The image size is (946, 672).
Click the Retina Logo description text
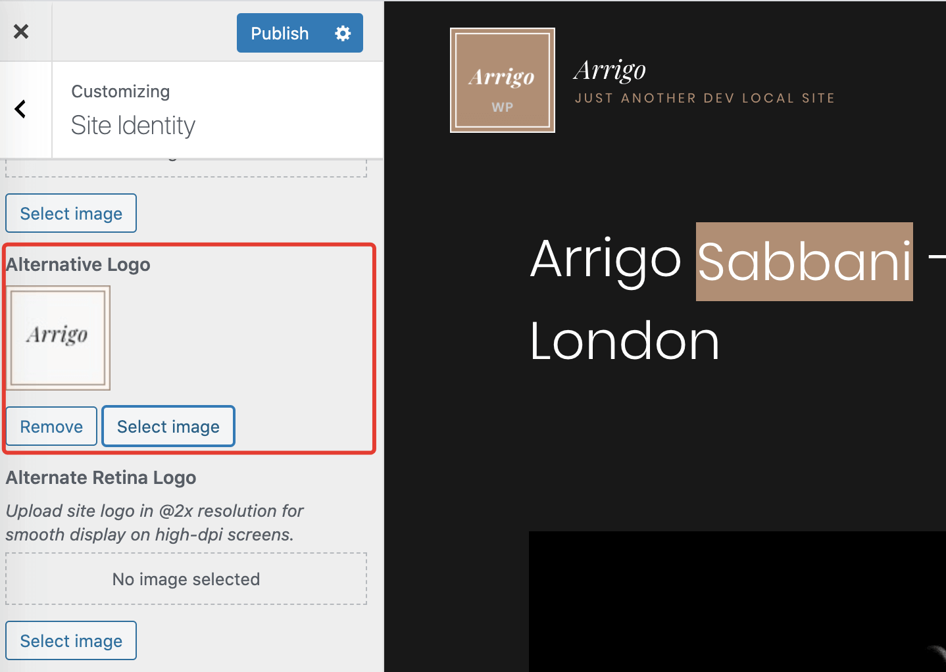click(x=154, y=523)
